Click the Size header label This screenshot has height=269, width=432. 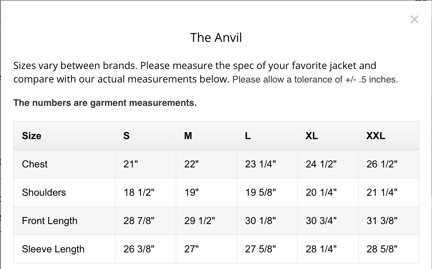(x=32, y=136)
